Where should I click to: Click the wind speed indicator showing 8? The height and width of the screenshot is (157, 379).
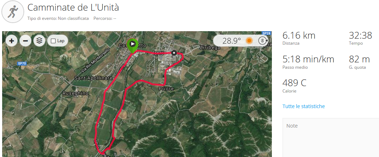[x=263, y=40]
